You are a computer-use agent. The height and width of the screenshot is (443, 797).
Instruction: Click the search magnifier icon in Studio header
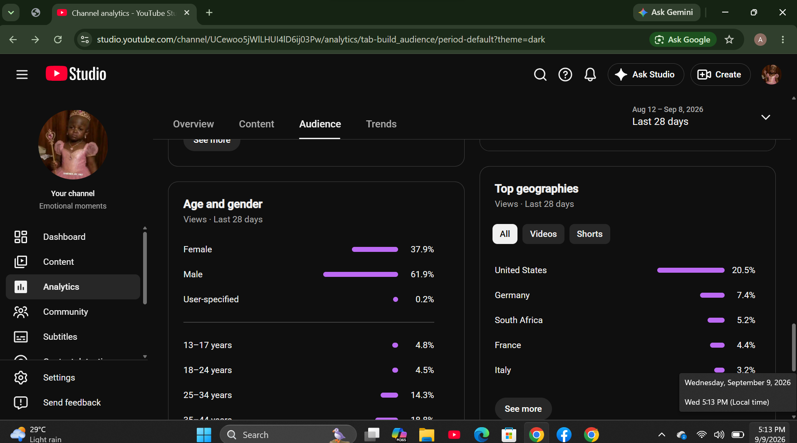540,75
